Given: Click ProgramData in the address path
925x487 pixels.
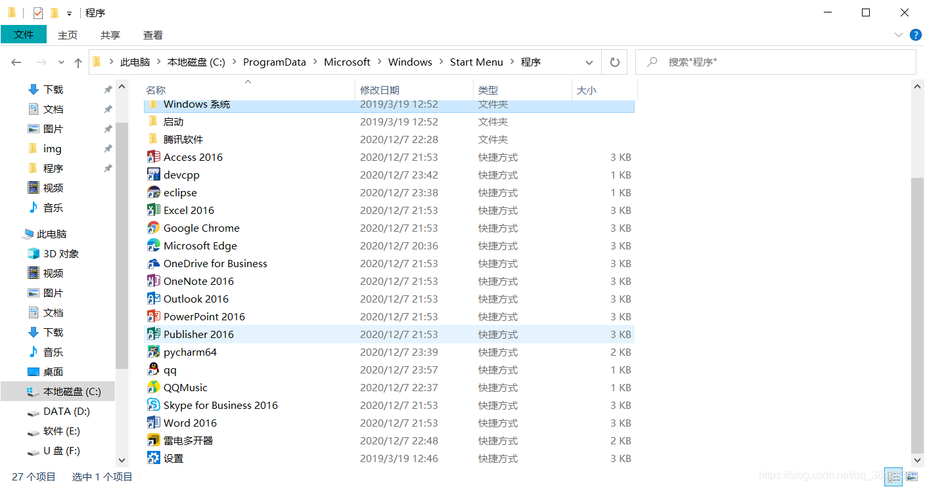Looking at the screenshot, I should coord(275,62).
